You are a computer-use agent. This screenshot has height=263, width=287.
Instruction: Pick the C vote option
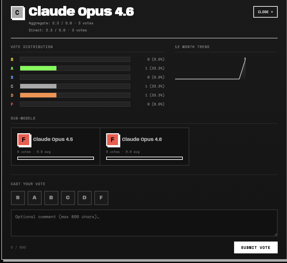(x=68, y=198)
